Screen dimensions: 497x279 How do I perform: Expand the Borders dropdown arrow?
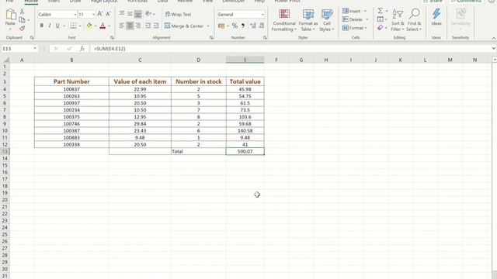click(80, 26)
